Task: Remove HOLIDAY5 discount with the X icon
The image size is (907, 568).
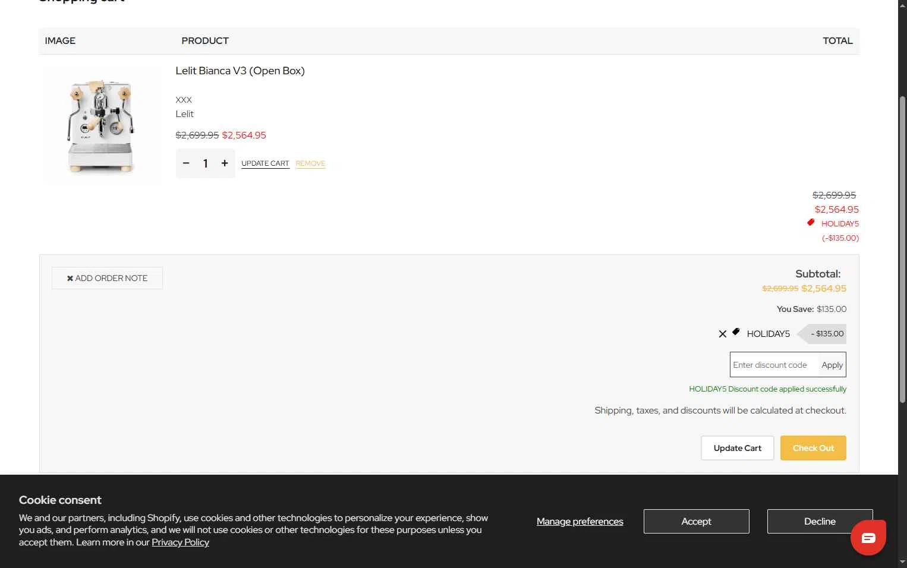Action: (723, 334)
